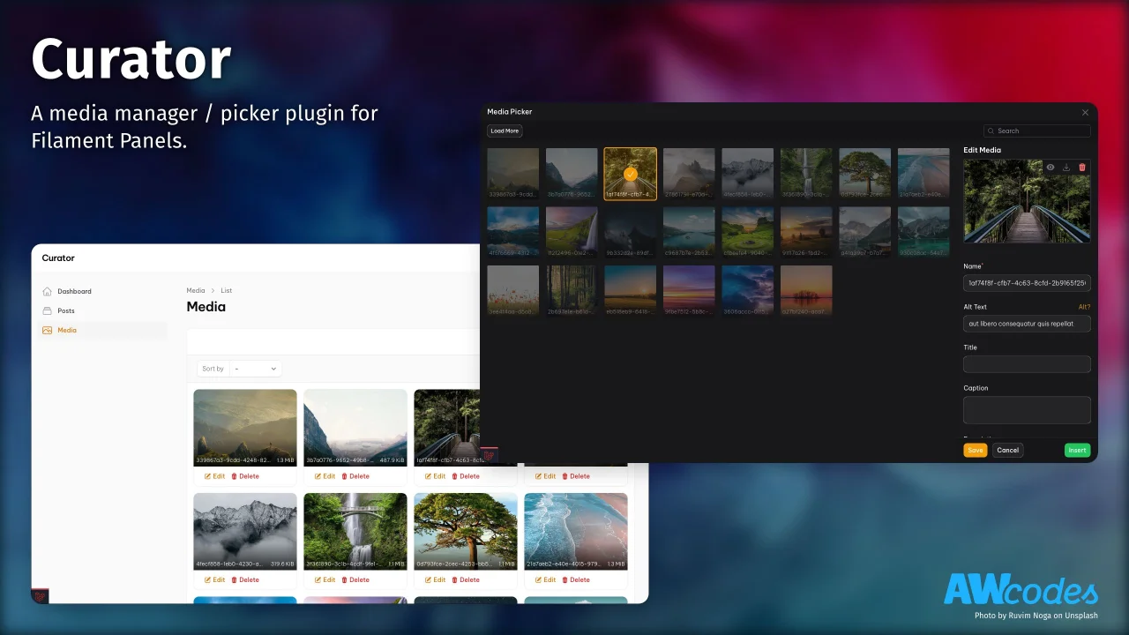Download the media file from Edit Media panel

[x=1065, y=167]
